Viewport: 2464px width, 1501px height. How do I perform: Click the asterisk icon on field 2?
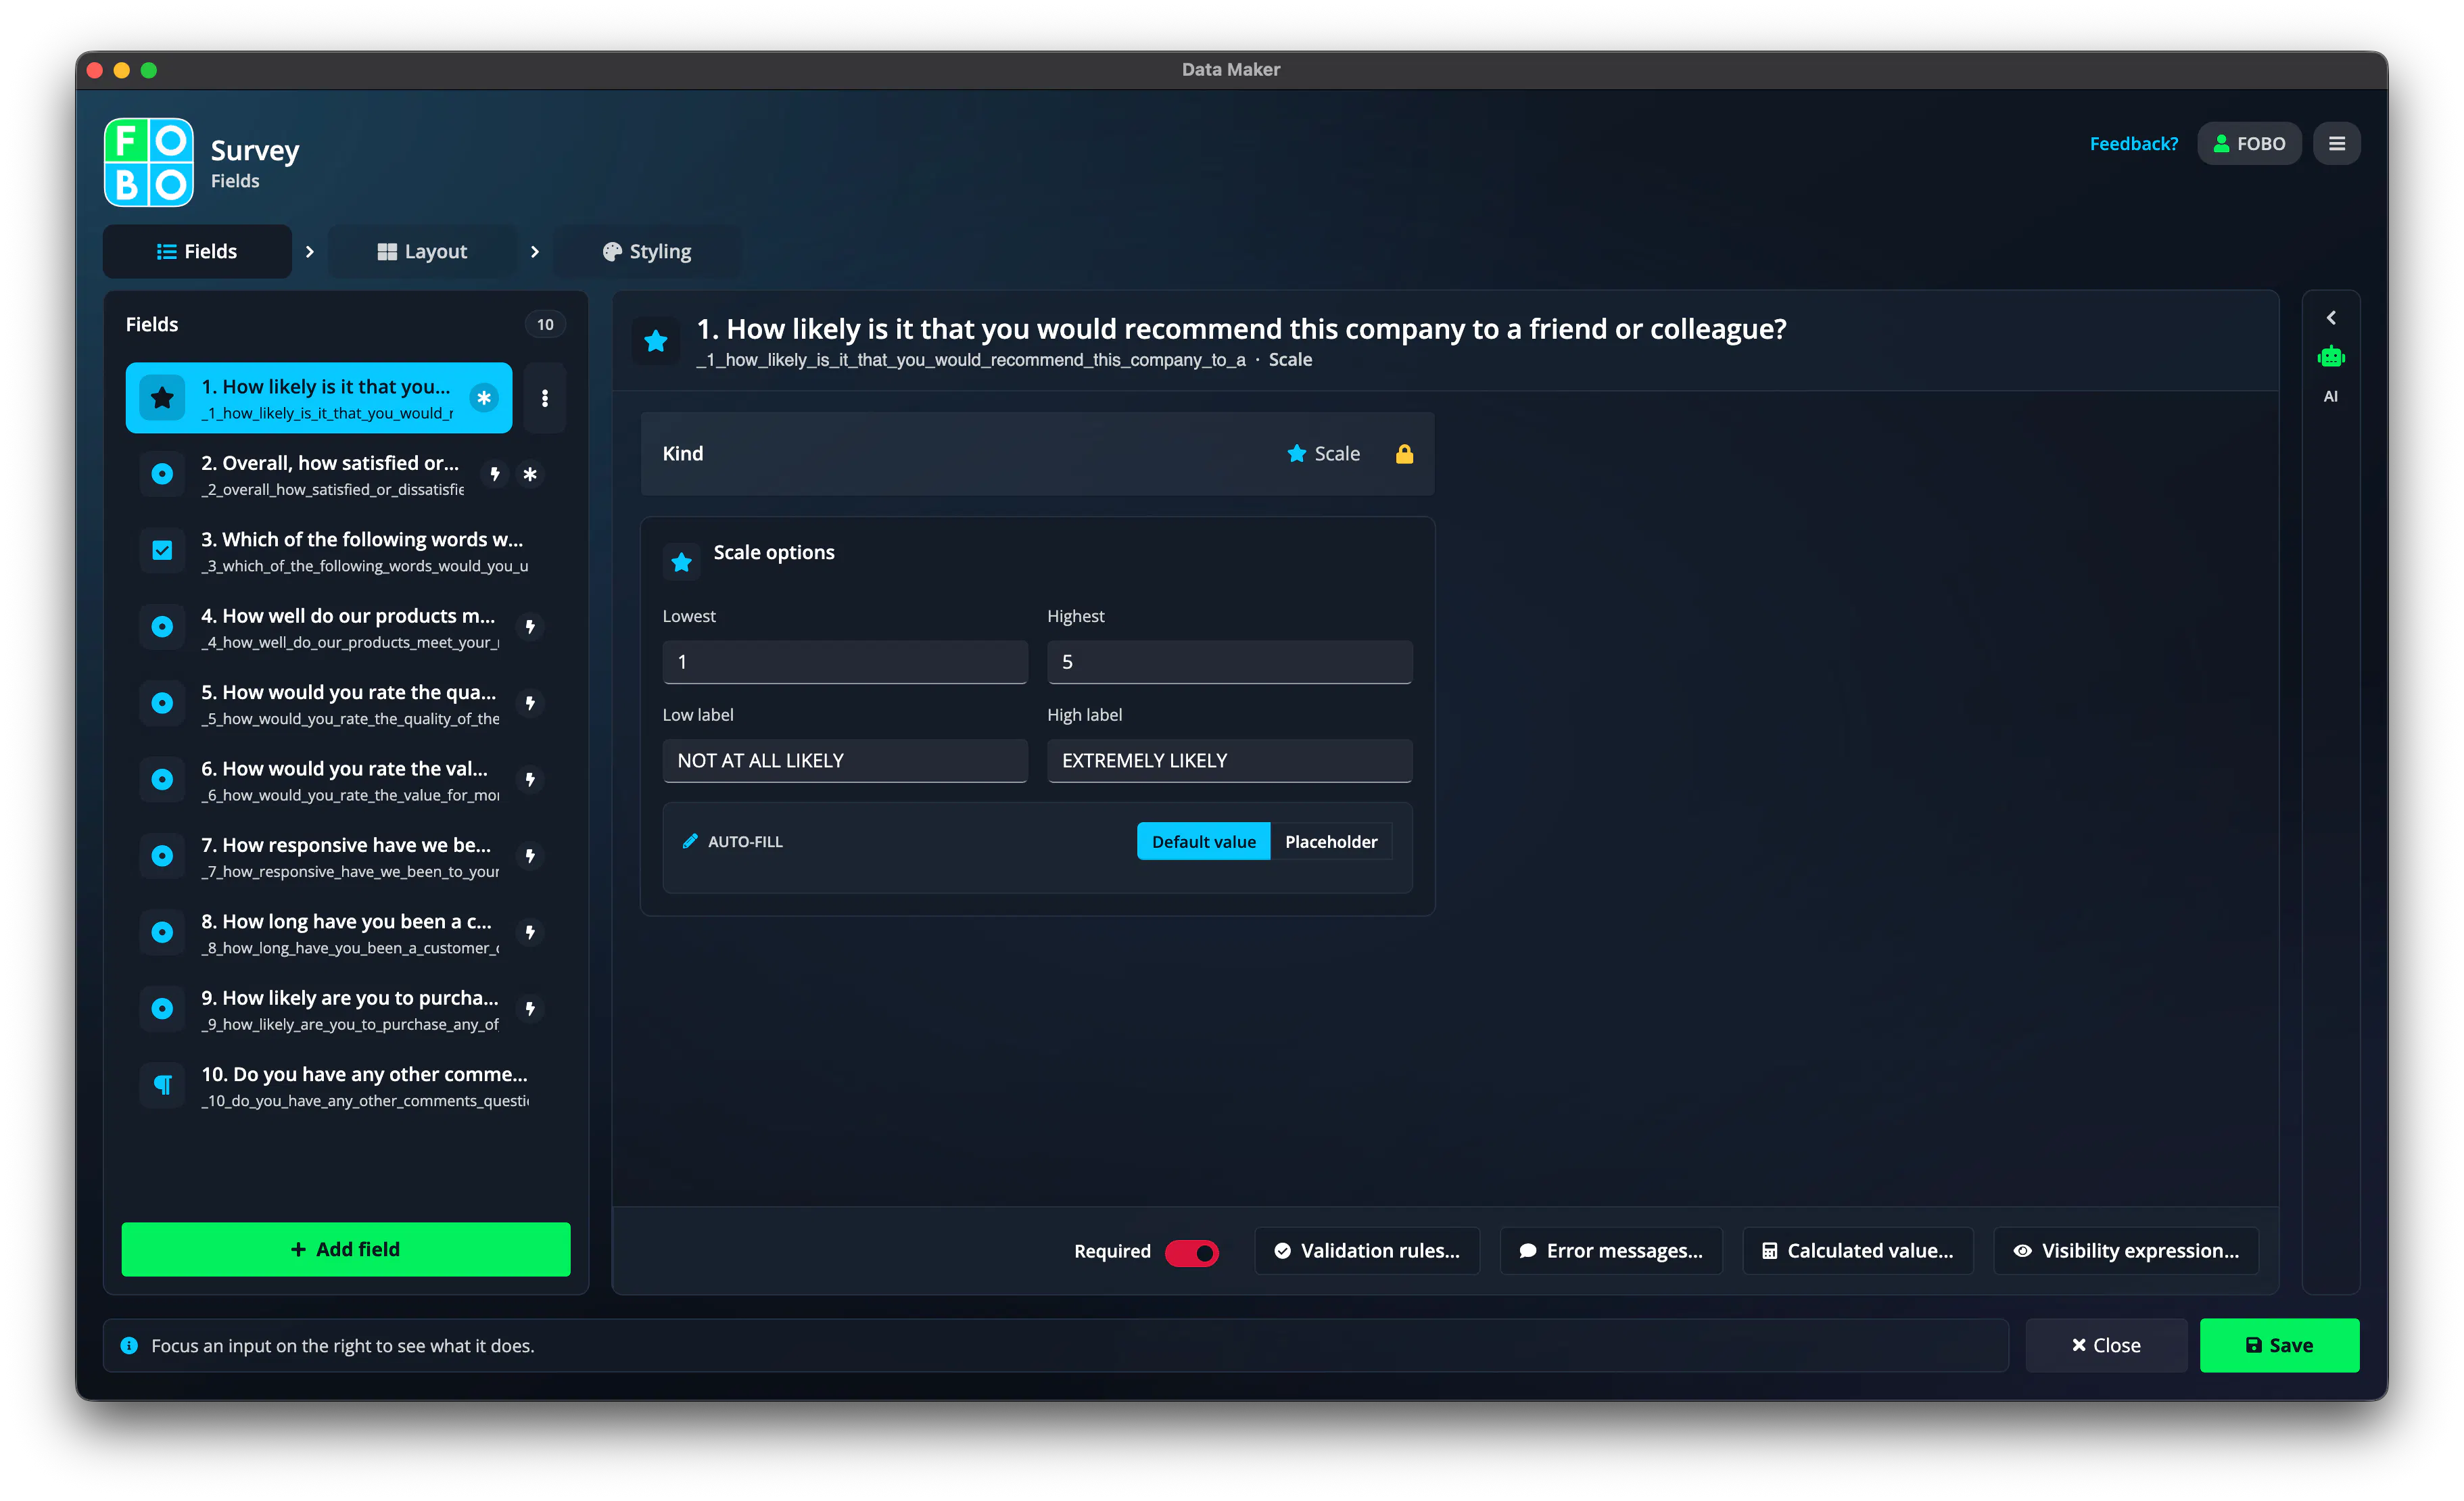pos(530,474)
